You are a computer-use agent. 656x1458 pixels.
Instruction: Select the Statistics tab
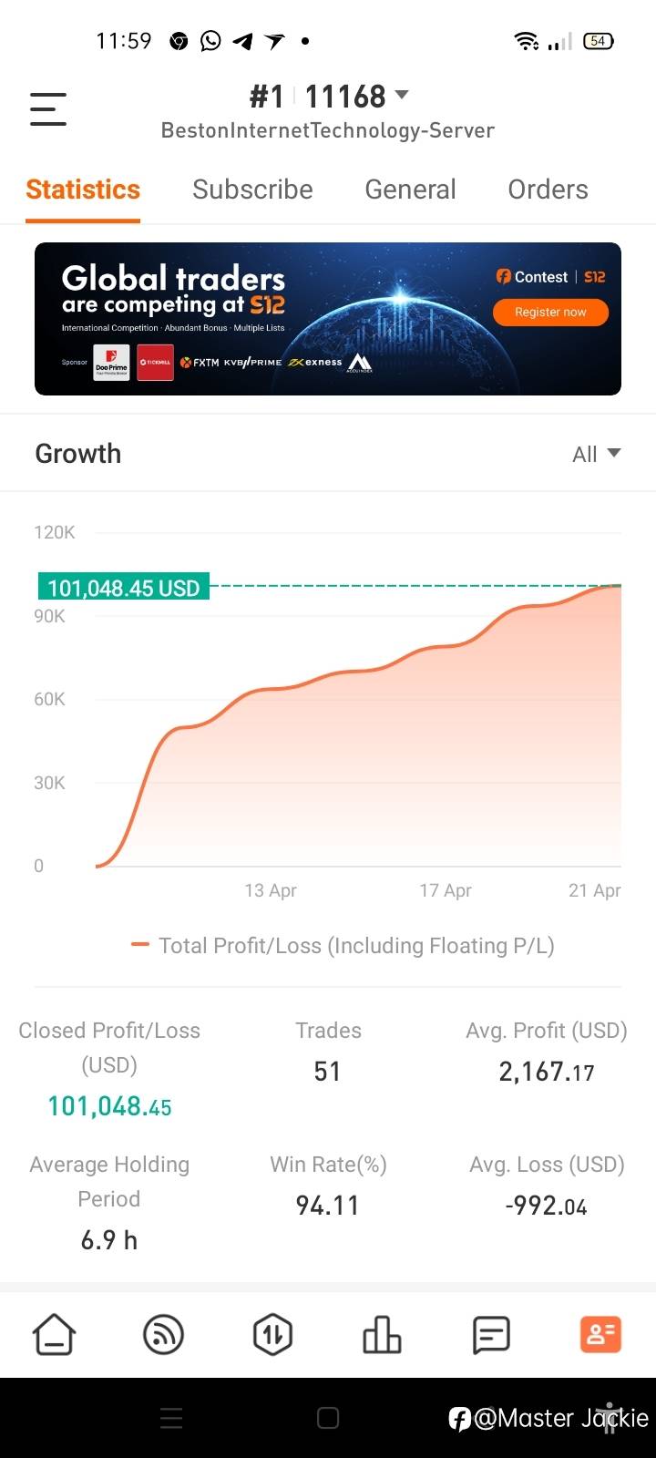(x=83, y=190)
